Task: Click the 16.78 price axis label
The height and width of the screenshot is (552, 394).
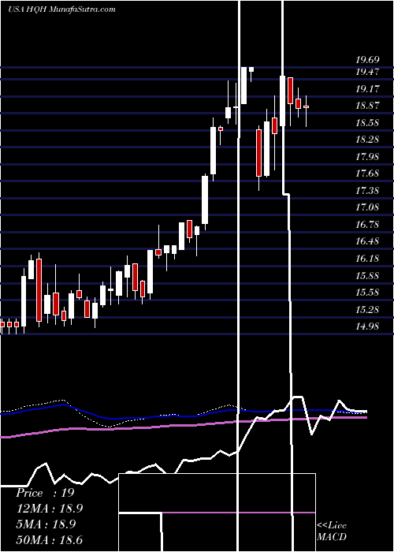Action: tap(368, 224)
